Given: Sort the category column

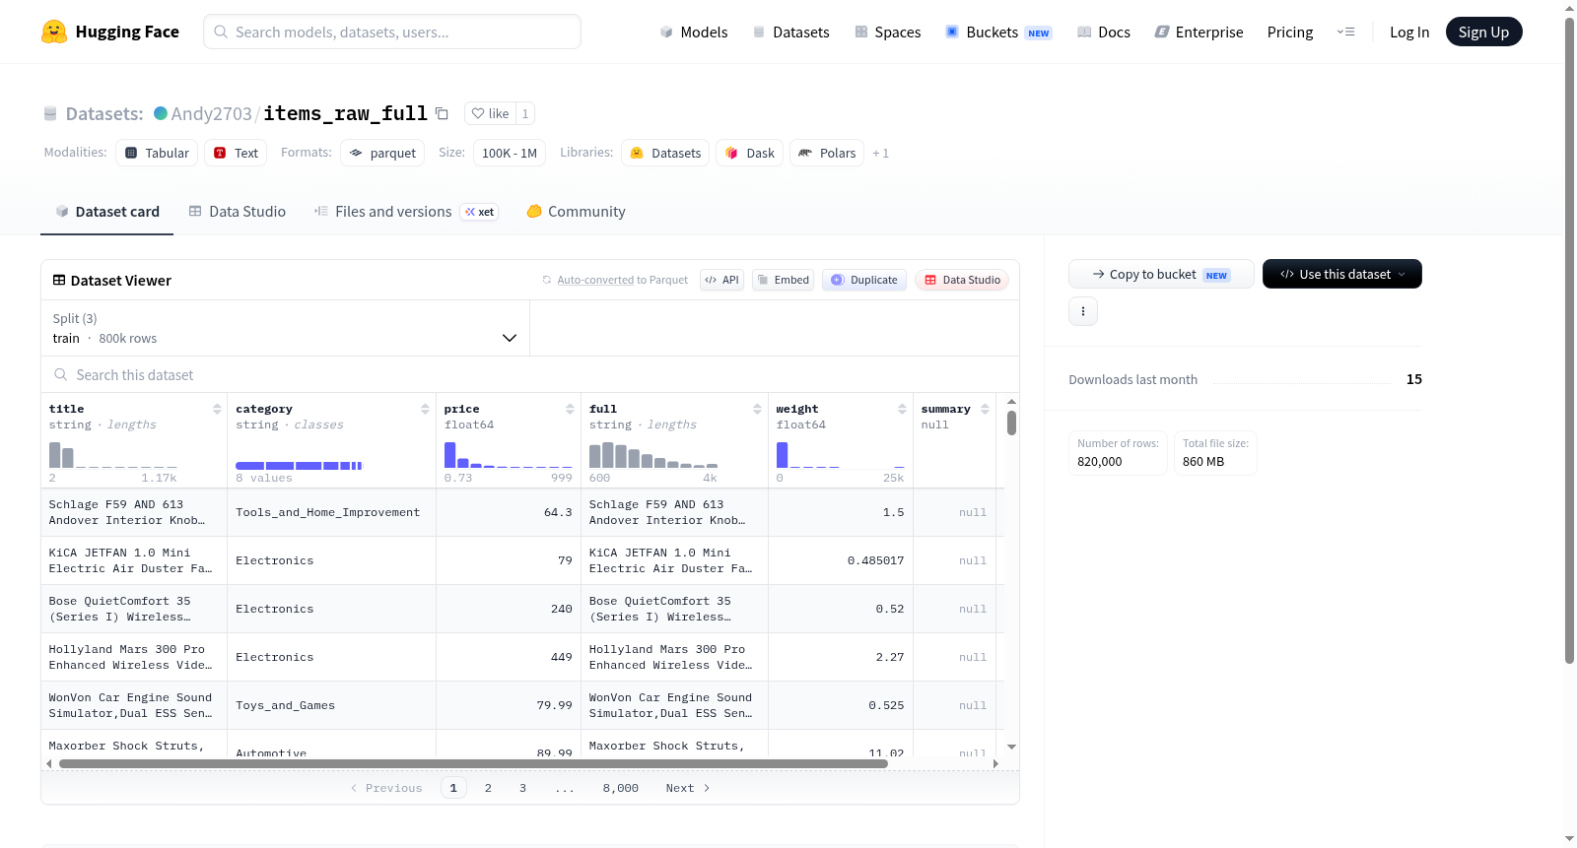Looking at the screenshot, I should point(425,409).
